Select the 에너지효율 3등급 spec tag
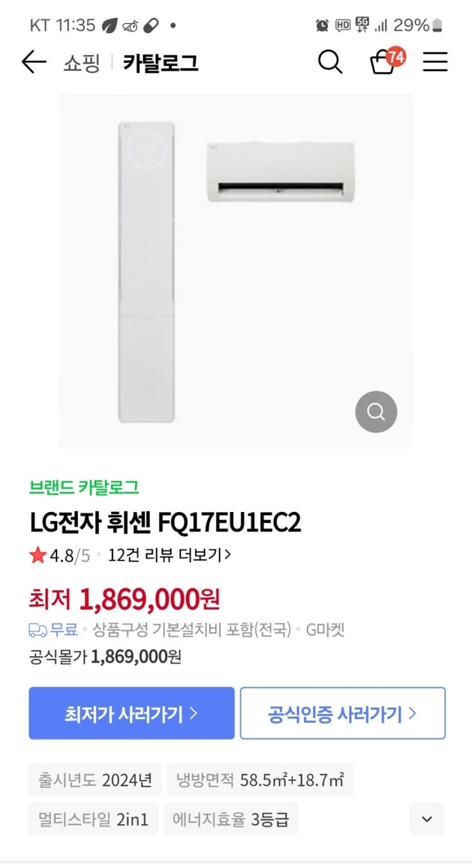This screenshot has height=864, width=472. coord(231,819)
